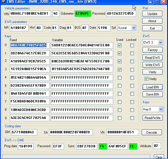168x159 pixels.
Task: Enable Used for key 7
Action: tap(119, 102)
